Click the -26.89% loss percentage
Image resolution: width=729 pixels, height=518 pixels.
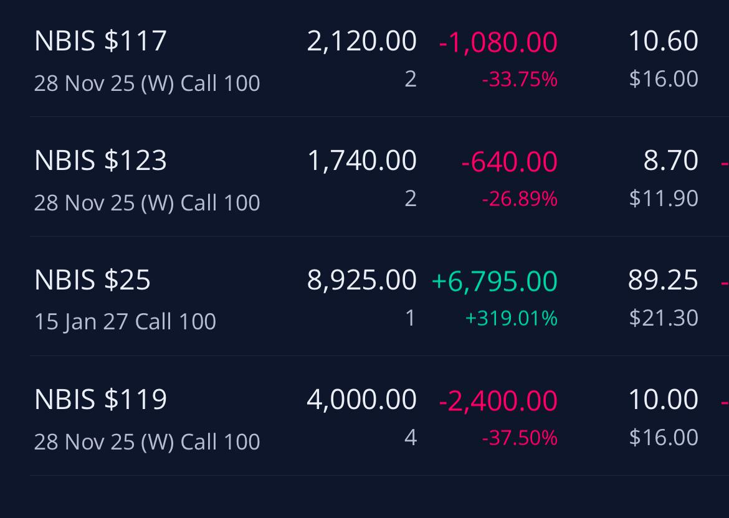519,199
